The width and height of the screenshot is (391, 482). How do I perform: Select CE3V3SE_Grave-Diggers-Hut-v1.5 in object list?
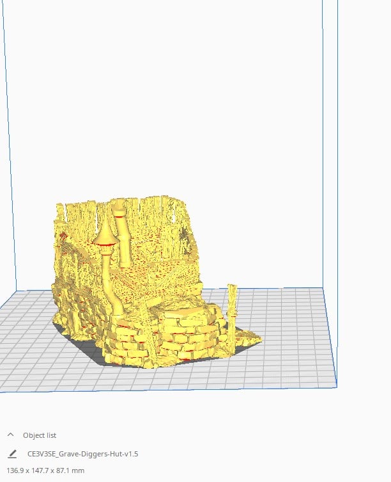pos(82,454)
